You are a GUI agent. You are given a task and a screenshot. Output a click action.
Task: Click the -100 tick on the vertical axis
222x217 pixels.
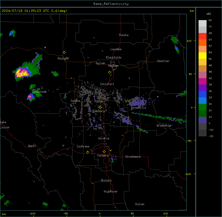tap(188, 174)
